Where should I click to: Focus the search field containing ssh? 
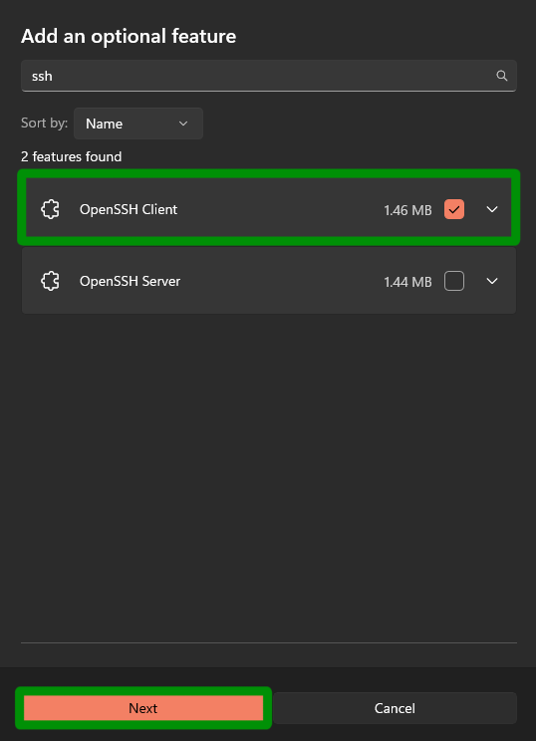coord(269,76)
